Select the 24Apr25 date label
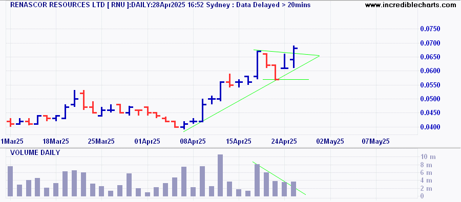 tap(284, 142)
